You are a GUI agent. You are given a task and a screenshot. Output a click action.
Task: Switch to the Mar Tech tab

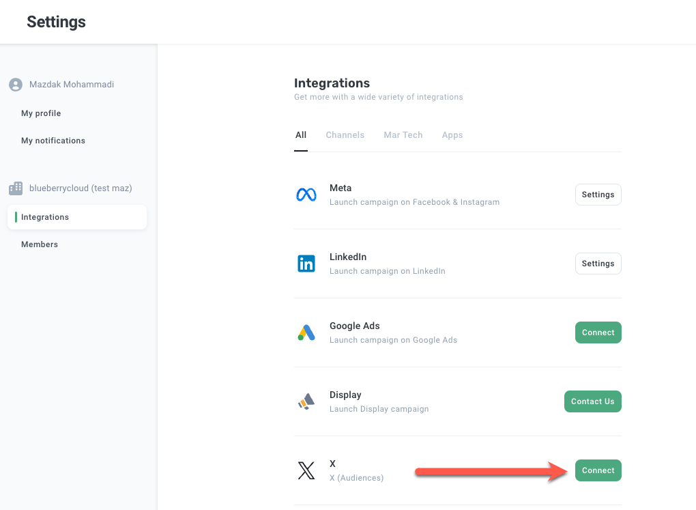click(403, 135)
